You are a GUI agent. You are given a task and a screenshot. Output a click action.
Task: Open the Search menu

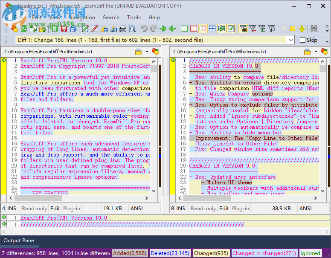point(111,17)
